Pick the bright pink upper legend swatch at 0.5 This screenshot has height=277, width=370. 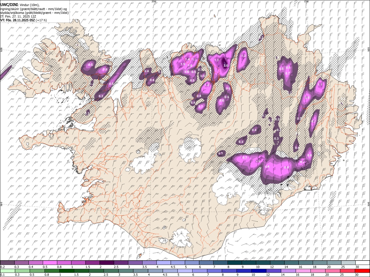tap(50, 263)
